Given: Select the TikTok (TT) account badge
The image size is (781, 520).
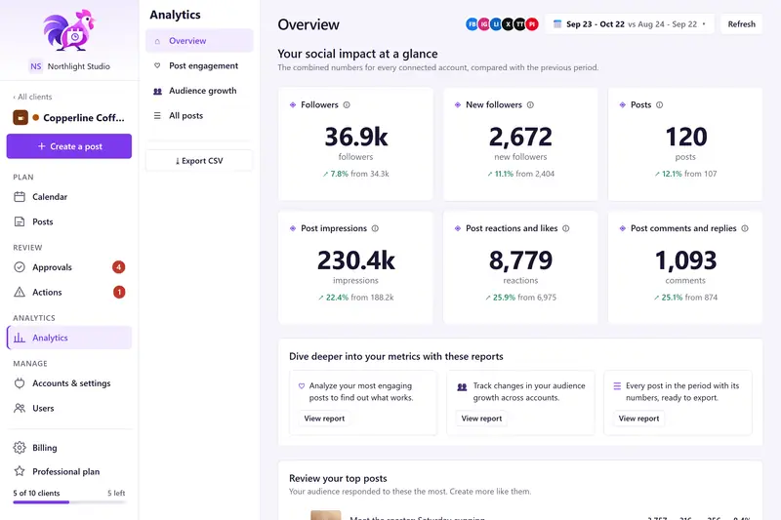Looking at the screenshot, I should click(x=520, y=23).
